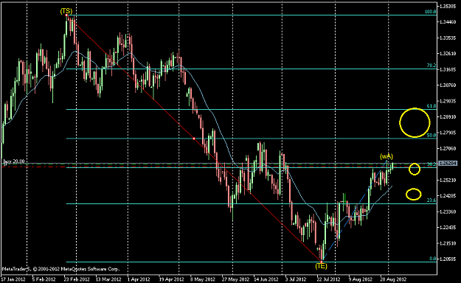Screen dimensions: 461x283
Task: Click the 3 Jul 2012 date label
Action: click(296, 279)
